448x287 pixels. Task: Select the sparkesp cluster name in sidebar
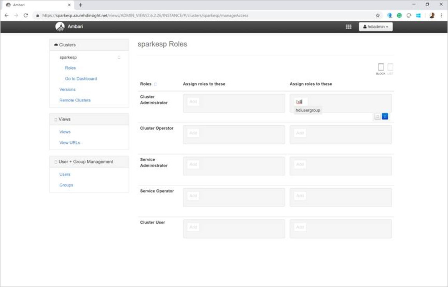point(68,57)
